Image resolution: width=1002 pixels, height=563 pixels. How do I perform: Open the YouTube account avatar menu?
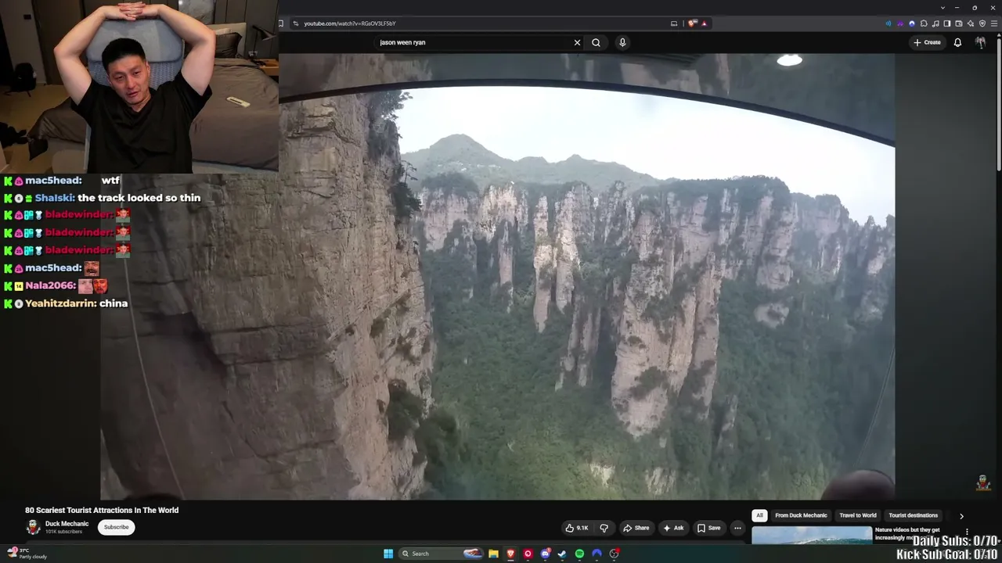click(981, 42)
